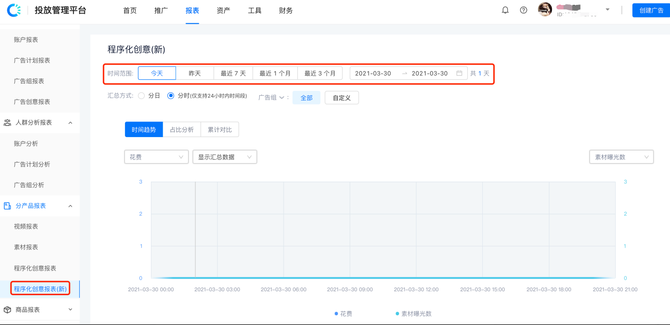670x325 pixels.
Task: Open the calendar icon in date range picker
Action: pos(459,73)
